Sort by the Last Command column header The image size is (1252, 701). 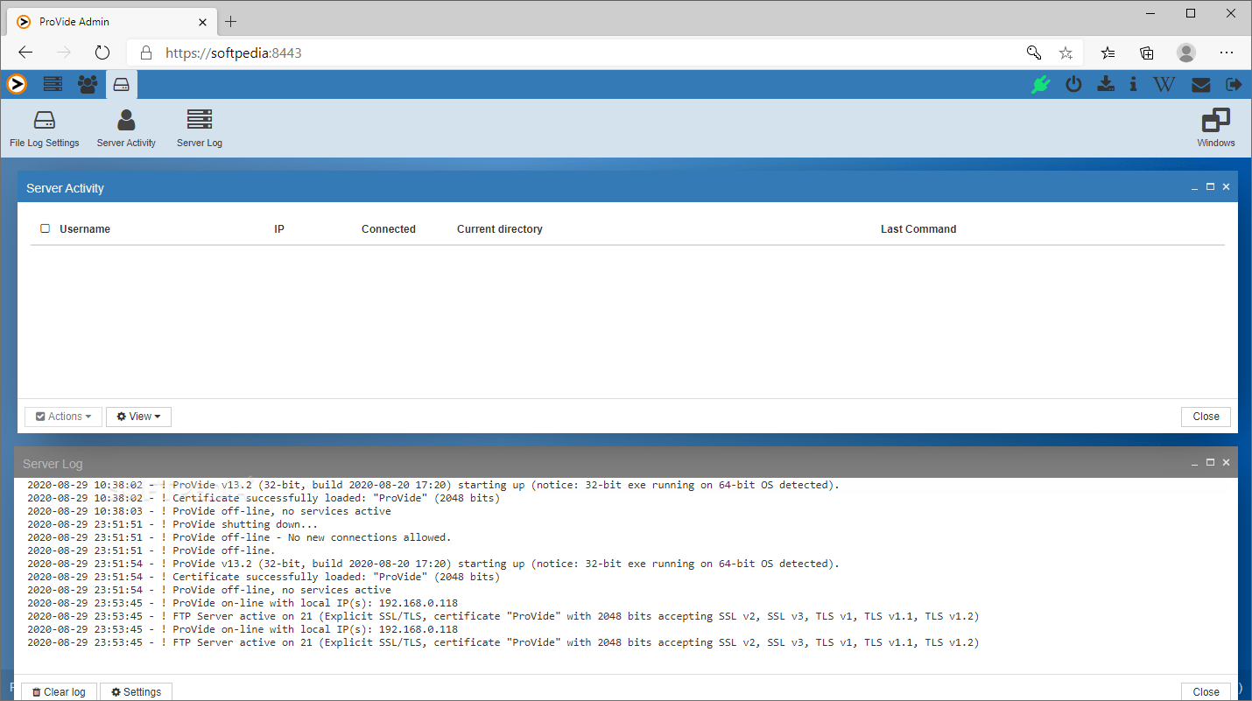pyautogui.click(x=918, y=229)
